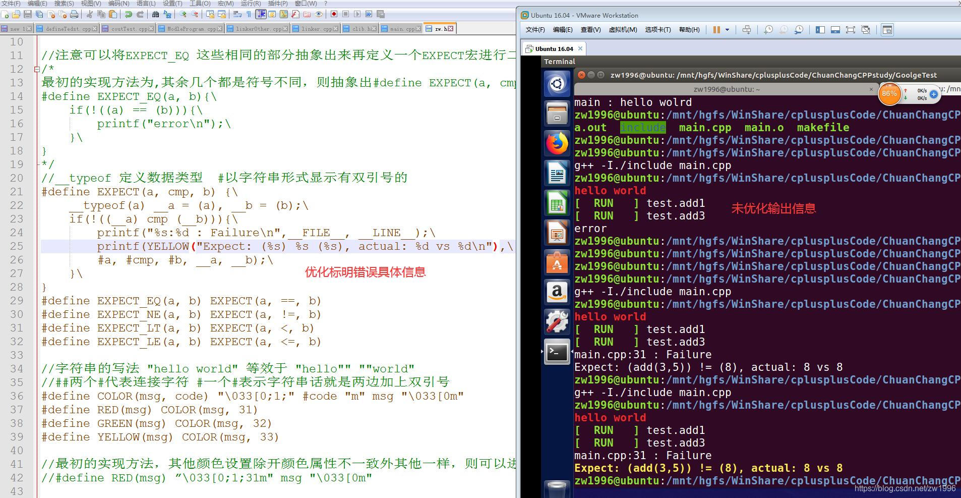Expand the power options dropdown arrow in VMware

coord(727,30)
